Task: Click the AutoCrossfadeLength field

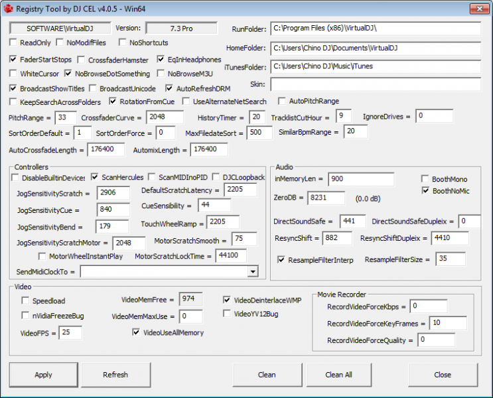Action: tap(106, 149)
